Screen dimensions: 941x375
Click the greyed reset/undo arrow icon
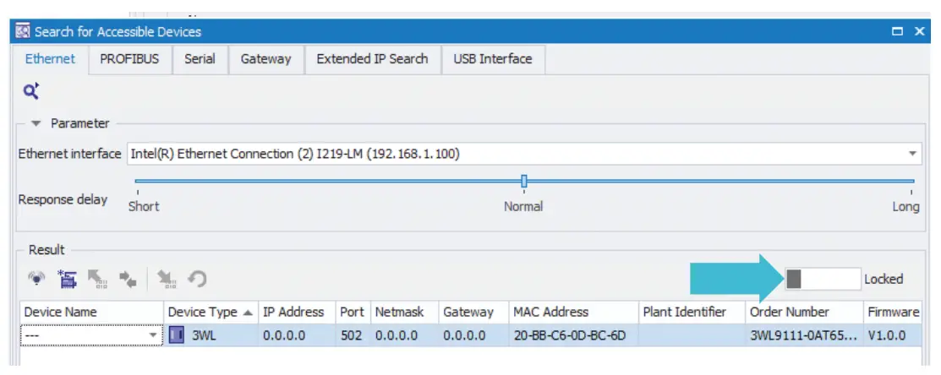[197, 279]
